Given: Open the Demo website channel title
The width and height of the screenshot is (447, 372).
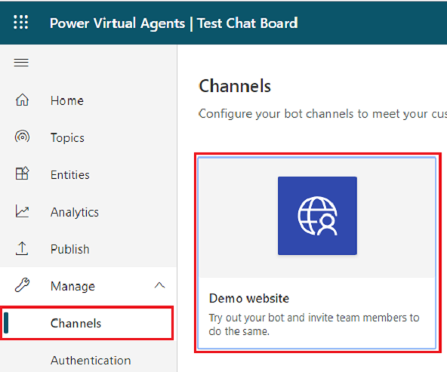Looking at the screenshot, I should click(249, 298).
